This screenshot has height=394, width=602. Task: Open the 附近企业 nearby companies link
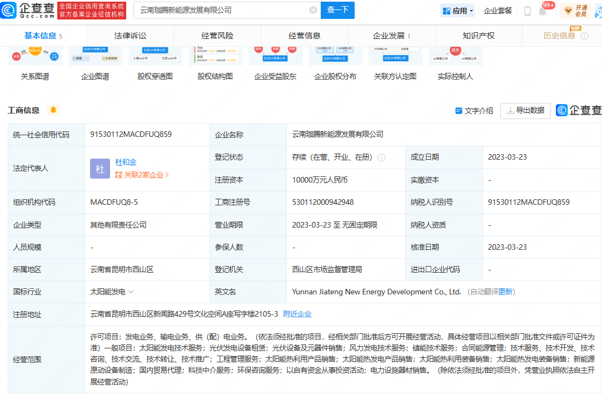(297, 314)
